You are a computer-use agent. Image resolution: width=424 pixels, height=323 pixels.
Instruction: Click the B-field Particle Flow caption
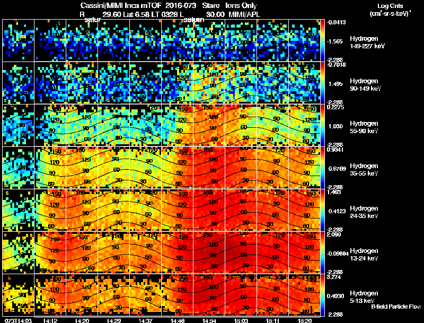click(396, 307)
